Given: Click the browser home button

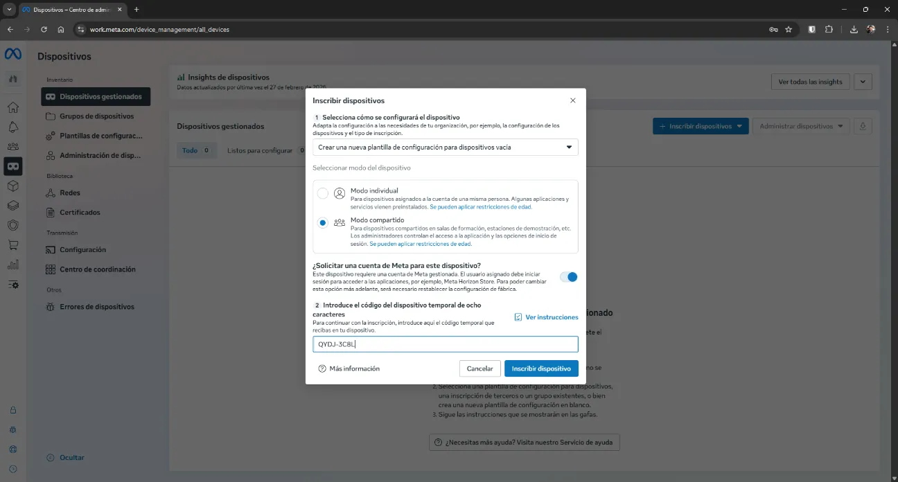Looking at the screenshot, I should 61,30.
